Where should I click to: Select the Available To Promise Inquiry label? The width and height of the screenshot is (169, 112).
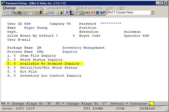point(50,64)
